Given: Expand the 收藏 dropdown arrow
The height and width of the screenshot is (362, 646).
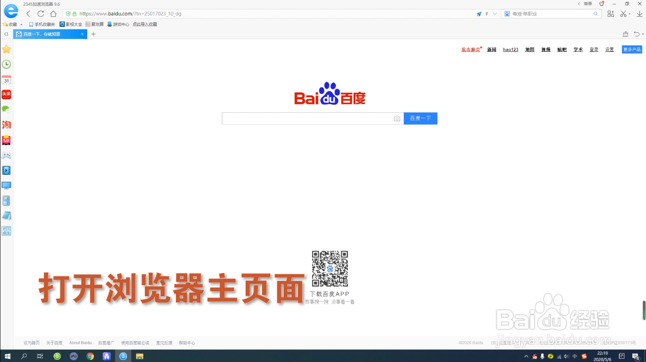Looking at the screenshot, I should click(21, 24).
